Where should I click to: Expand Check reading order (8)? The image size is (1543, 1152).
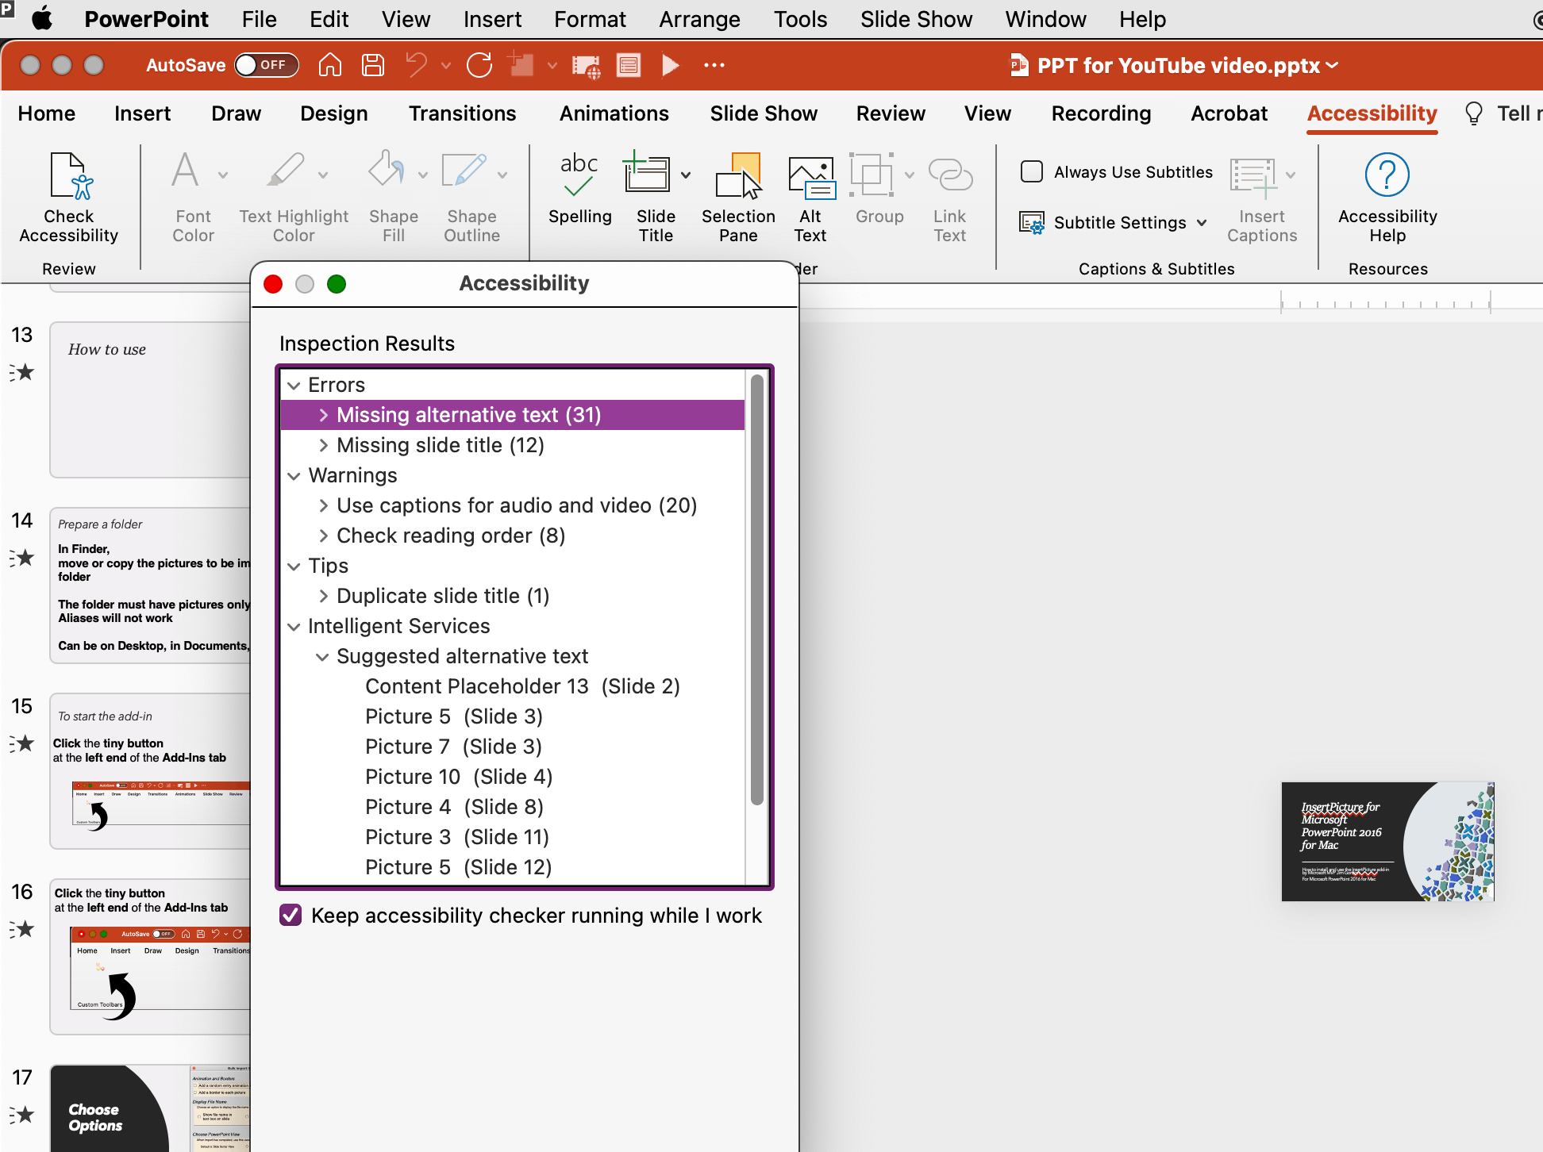(x=323, y=536)
